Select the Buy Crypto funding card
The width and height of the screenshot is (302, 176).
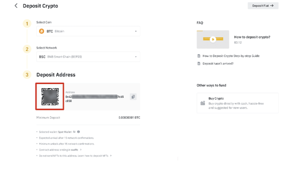click(x=237, y=103)
